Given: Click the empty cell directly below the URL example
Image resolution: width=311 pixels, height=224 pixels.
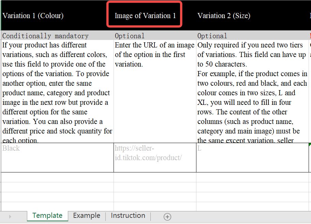Looking at the screenshot, I should [154, 177].
